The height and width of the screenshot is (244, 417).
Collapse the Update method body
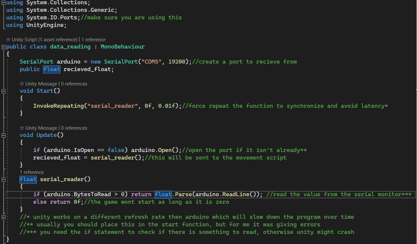coord(3,135)
